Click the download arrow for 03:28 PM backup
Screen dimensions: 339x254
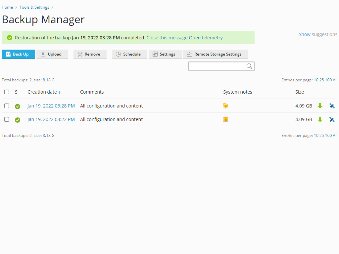coord(320,106)
